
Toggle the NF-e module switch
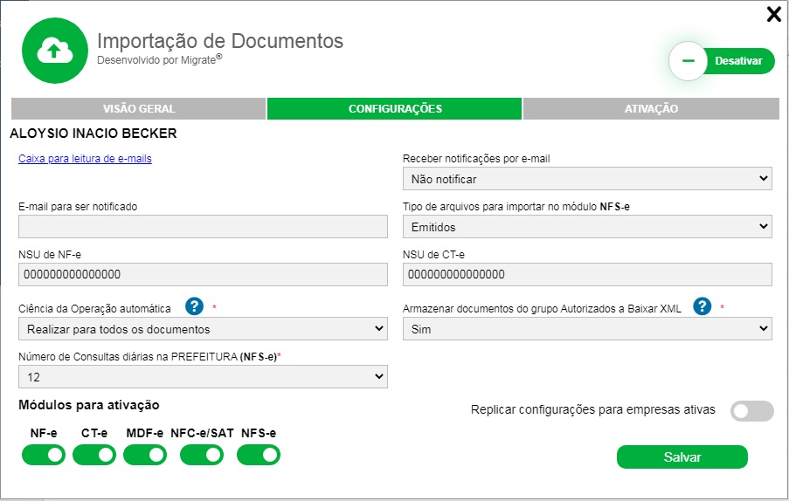click(44, 455)
